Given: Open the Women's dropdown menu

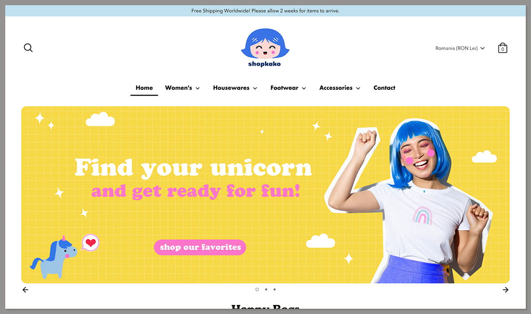Looking at the screenshot, I should click(x=182, y=88).
